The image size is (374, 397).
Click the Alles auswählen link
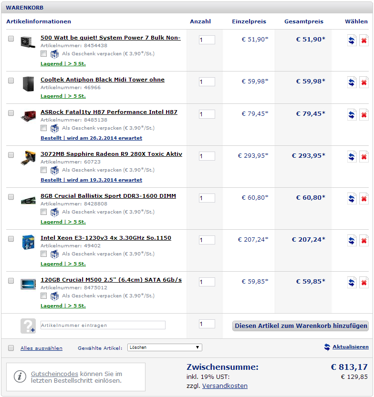click(x=42, y=348)
